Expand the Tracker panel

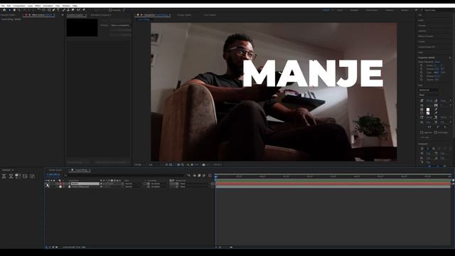pos(422,41)
